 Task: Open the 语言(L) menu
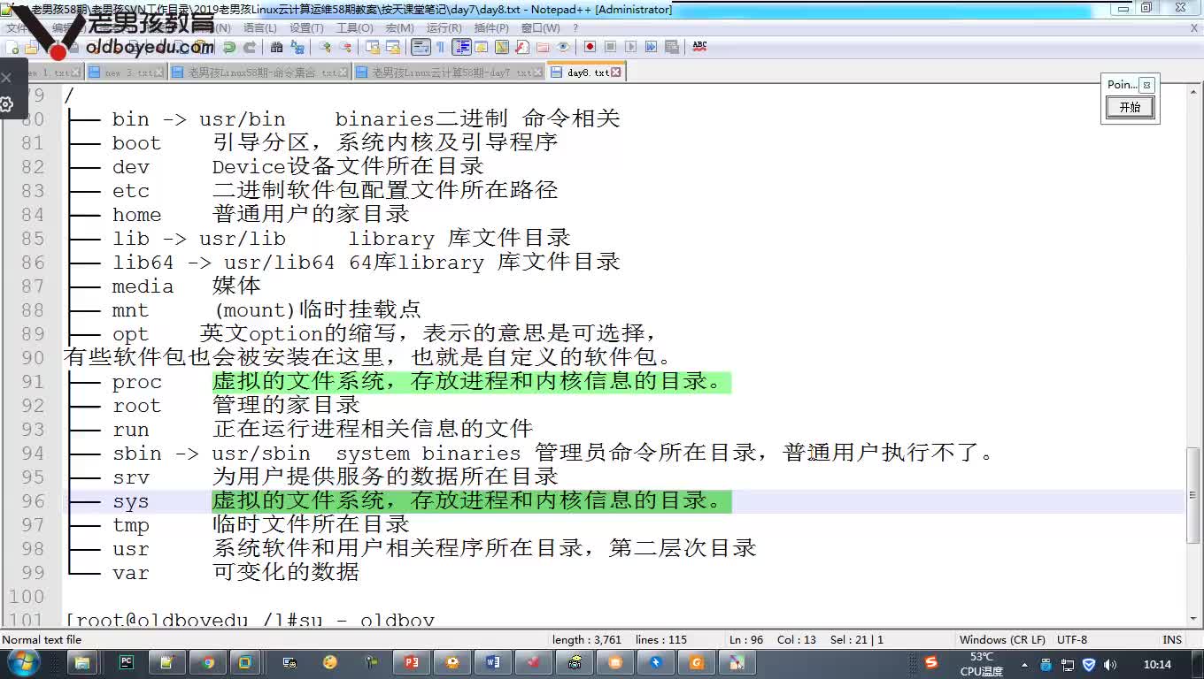(x=259, y=28)
